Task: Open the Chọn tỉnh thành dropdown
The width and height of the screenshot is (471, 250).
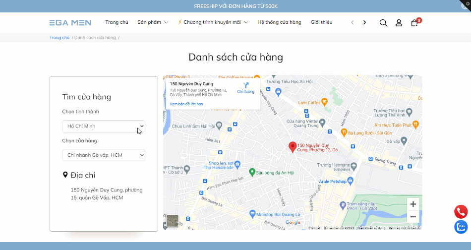Action: pos(104,126)
